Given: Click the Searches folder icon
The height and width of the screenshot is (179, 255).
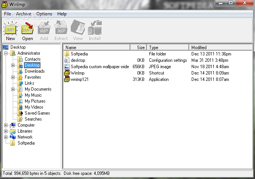Looking at the screenshot, I should point(20,119).
